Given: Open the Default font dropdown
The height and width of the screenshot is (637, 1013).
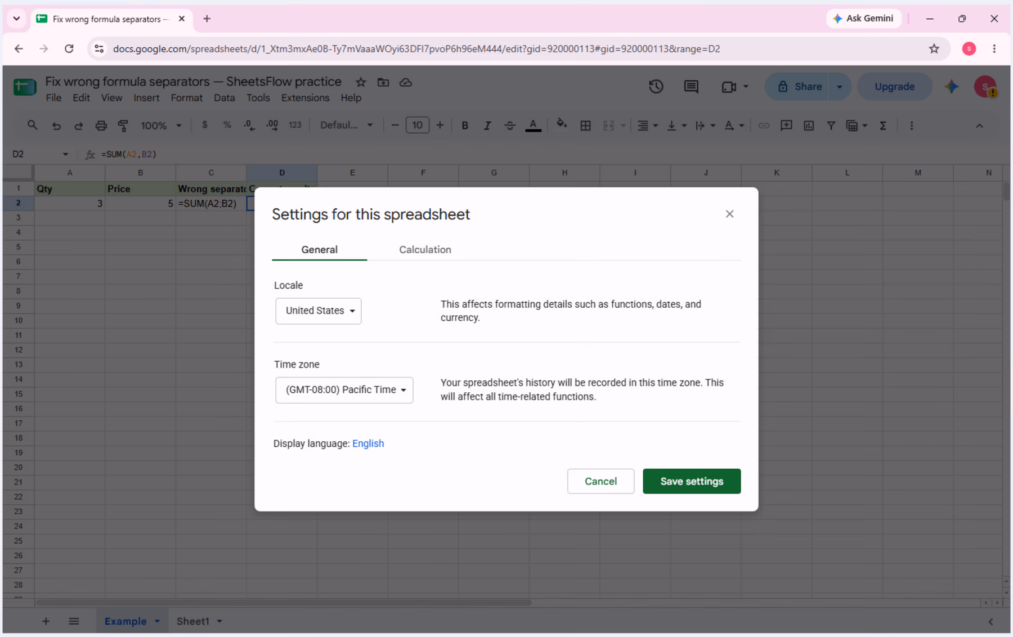Looking at the screenshot, I should pyautogui.click(x=346, y=125).
